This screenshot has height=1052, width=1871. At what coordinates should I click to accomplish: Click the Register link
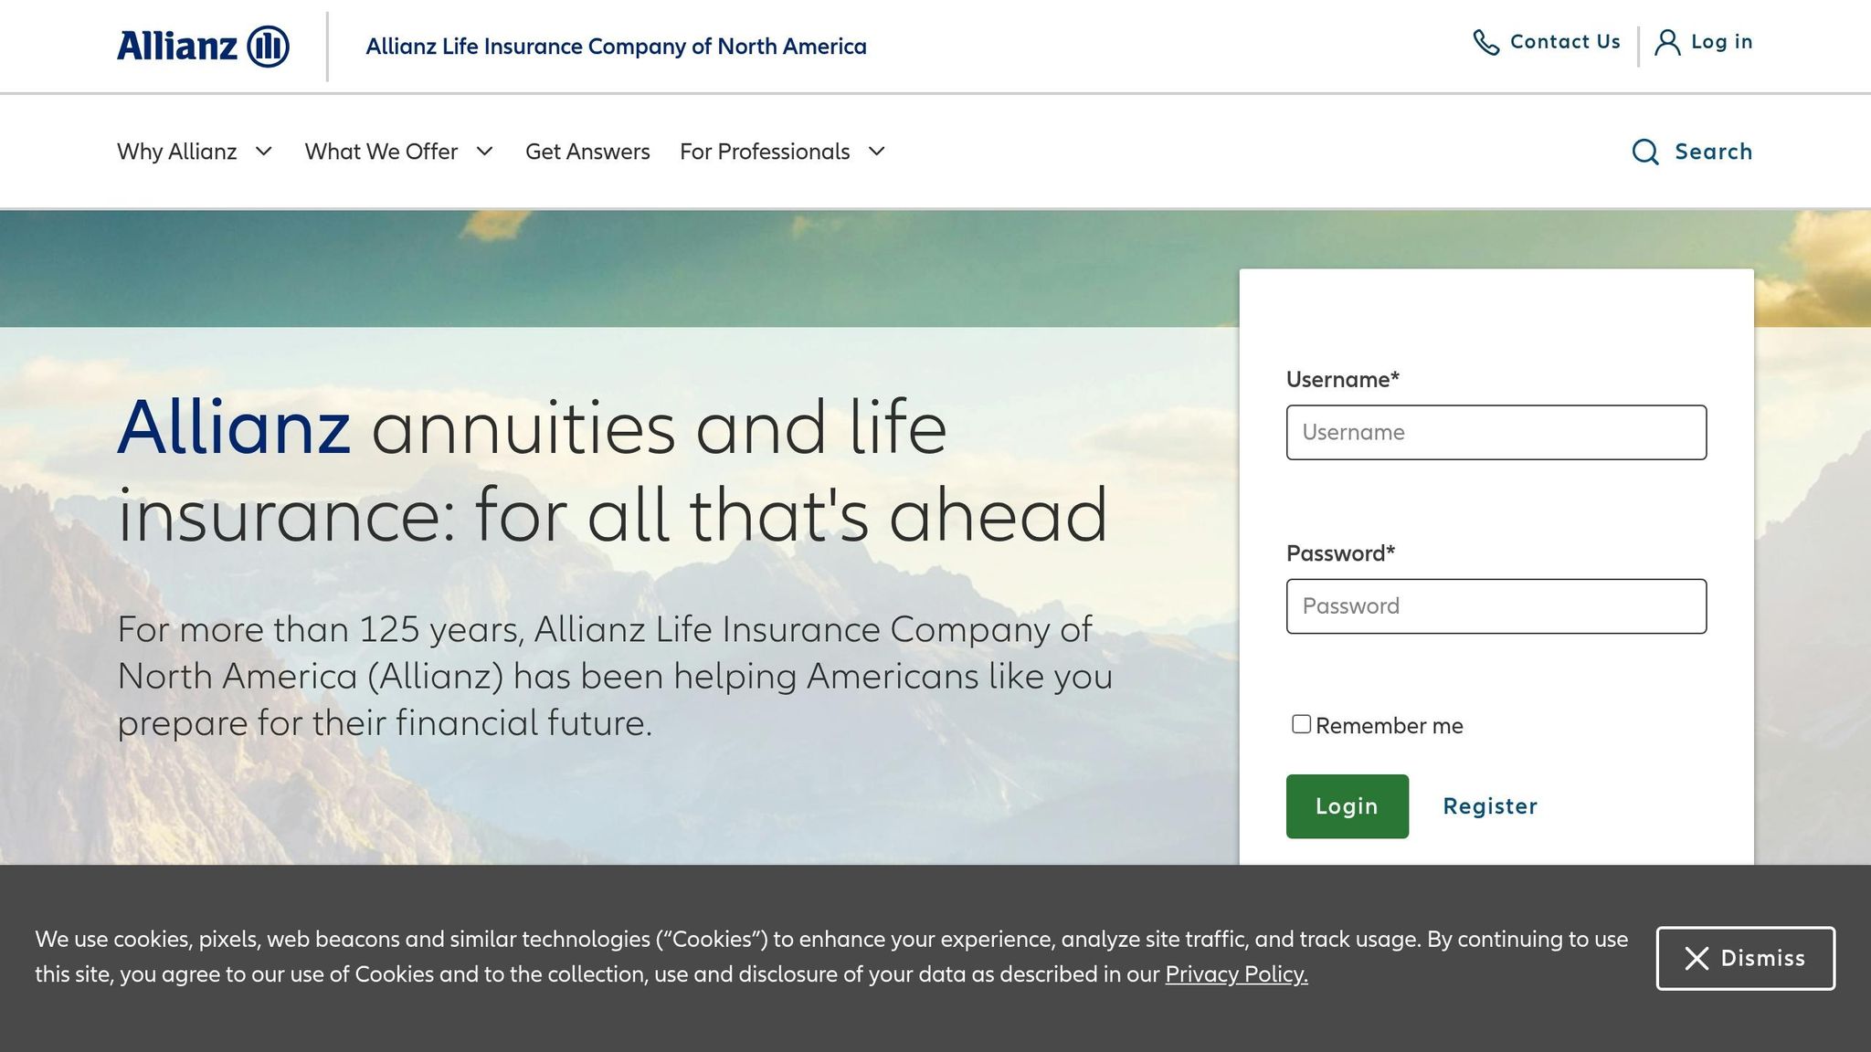pyautogui.click(x=1489, y=805)
